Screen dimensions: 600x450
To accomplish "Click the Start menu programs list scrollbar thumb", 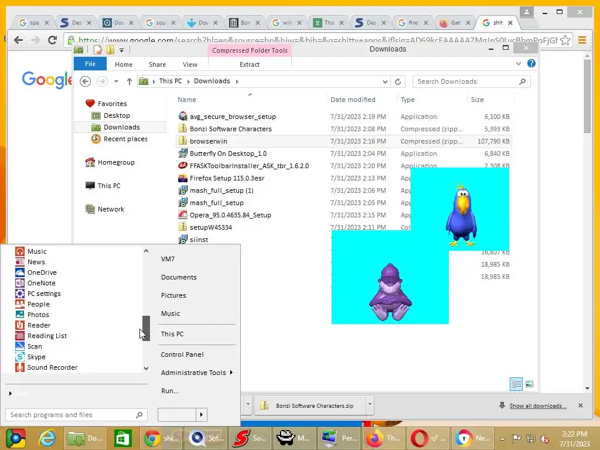I will coord(146,328).
